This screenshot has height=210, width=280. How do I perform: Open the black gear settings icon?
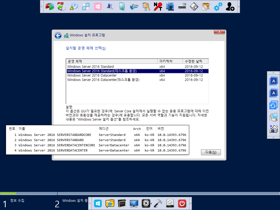tap(146, 203)
